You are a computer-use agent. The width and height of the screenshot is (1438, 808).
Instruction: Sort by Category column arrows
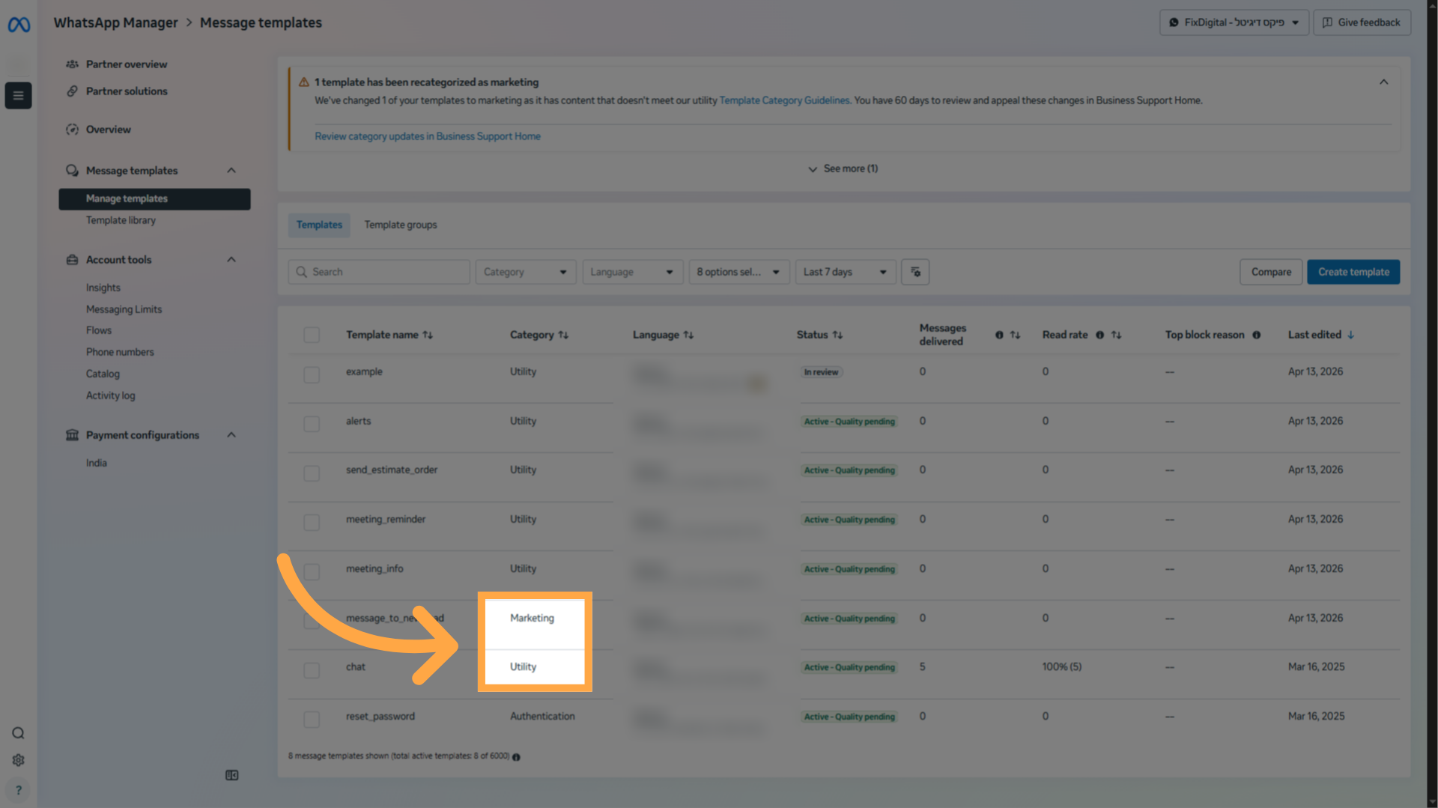click(x=563, y=335)
